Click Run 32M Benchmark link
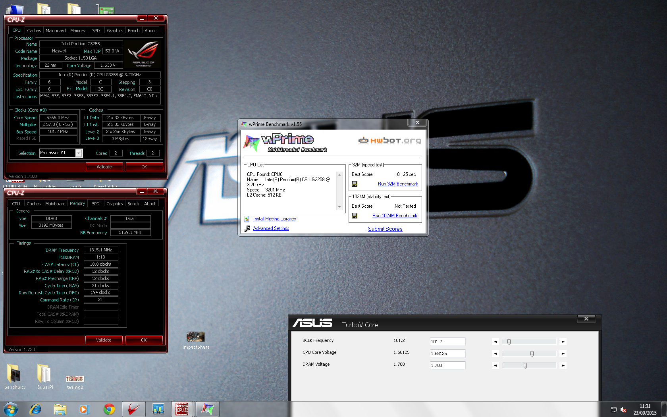 398,184
